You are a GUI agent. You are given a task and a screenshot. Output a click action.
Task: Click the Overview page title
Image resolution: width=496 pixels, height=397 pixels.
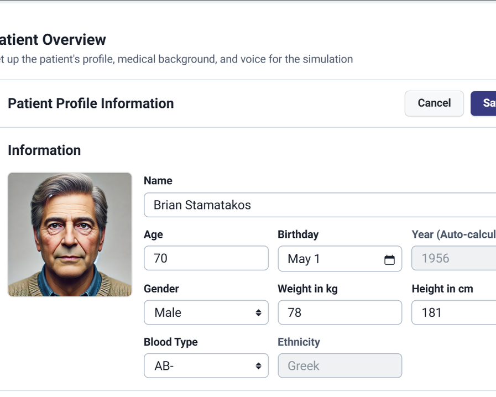pyautogui.click(x=53, y=40)
